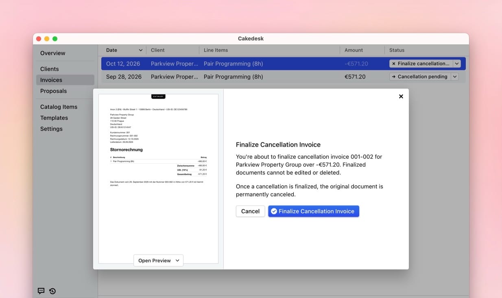
Task: Open the history clock icon in sidebar
Action: coord(52,291)
